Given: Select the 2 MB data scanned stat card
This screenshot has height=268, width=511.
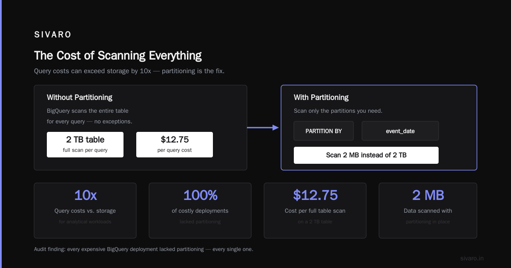Looking at the screenshot, I should click(x=428, y=211).
